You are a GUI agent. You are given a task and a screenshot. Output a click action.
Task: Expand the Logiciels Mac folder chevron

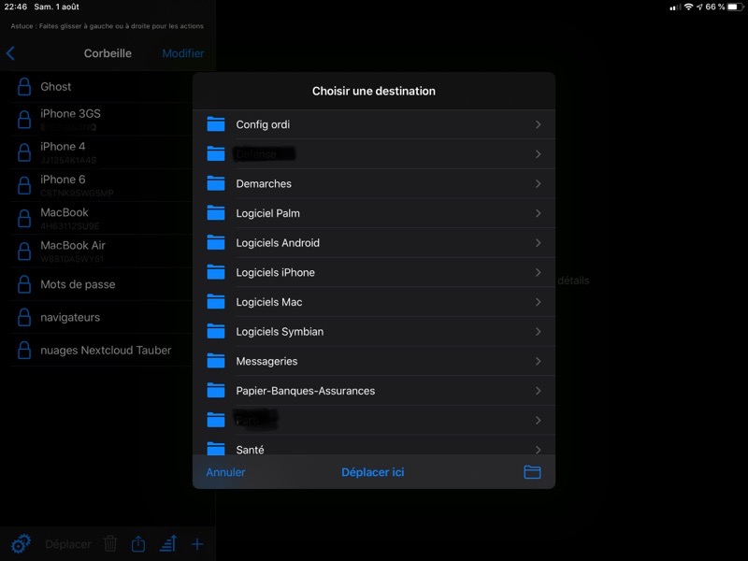(538, 302)
